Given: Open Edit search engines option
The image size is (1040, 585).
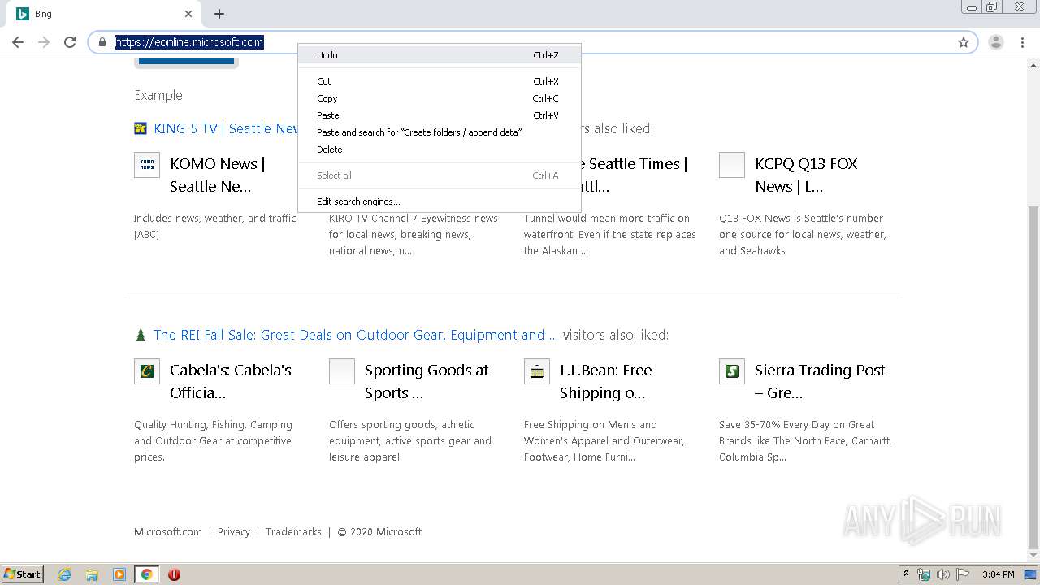Looking at the screenshot, I should [x=440, y=201].
